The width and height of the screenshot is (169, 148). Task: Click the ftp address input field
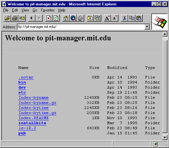click(81, 27)
